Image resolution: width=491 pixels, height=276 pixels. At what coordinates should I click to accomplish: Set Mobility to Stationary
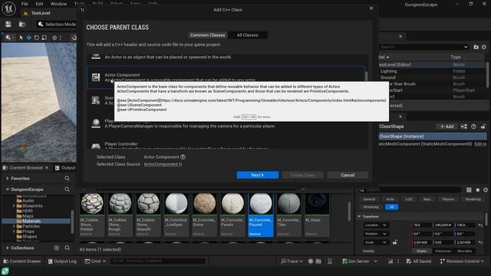coord(443,251)
